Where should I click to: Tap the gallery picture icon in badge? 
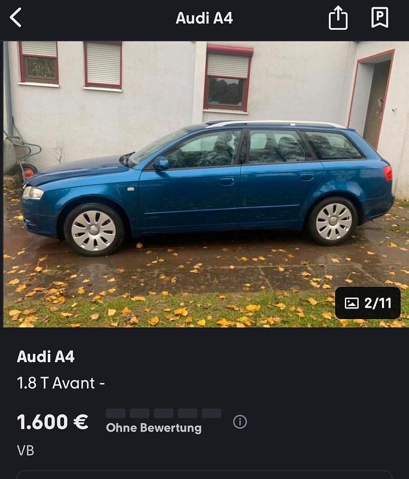pyautogui.click(x=352, y=303)
